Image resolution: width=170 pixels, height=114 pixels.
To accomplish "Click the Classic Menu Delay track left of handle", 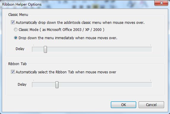I will pyautogui.click(x=38, y=49).
